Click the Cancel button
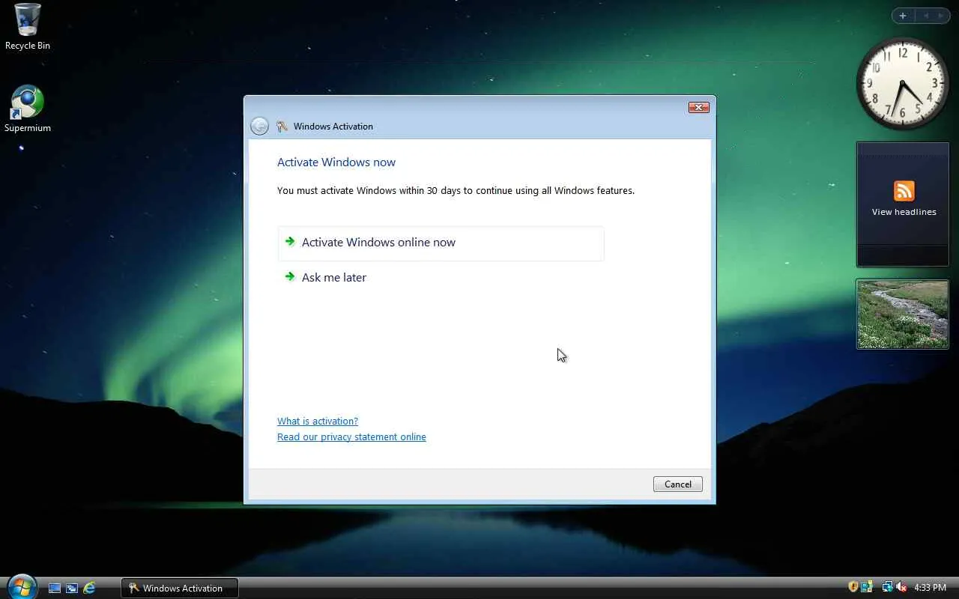 click(678, 484)
